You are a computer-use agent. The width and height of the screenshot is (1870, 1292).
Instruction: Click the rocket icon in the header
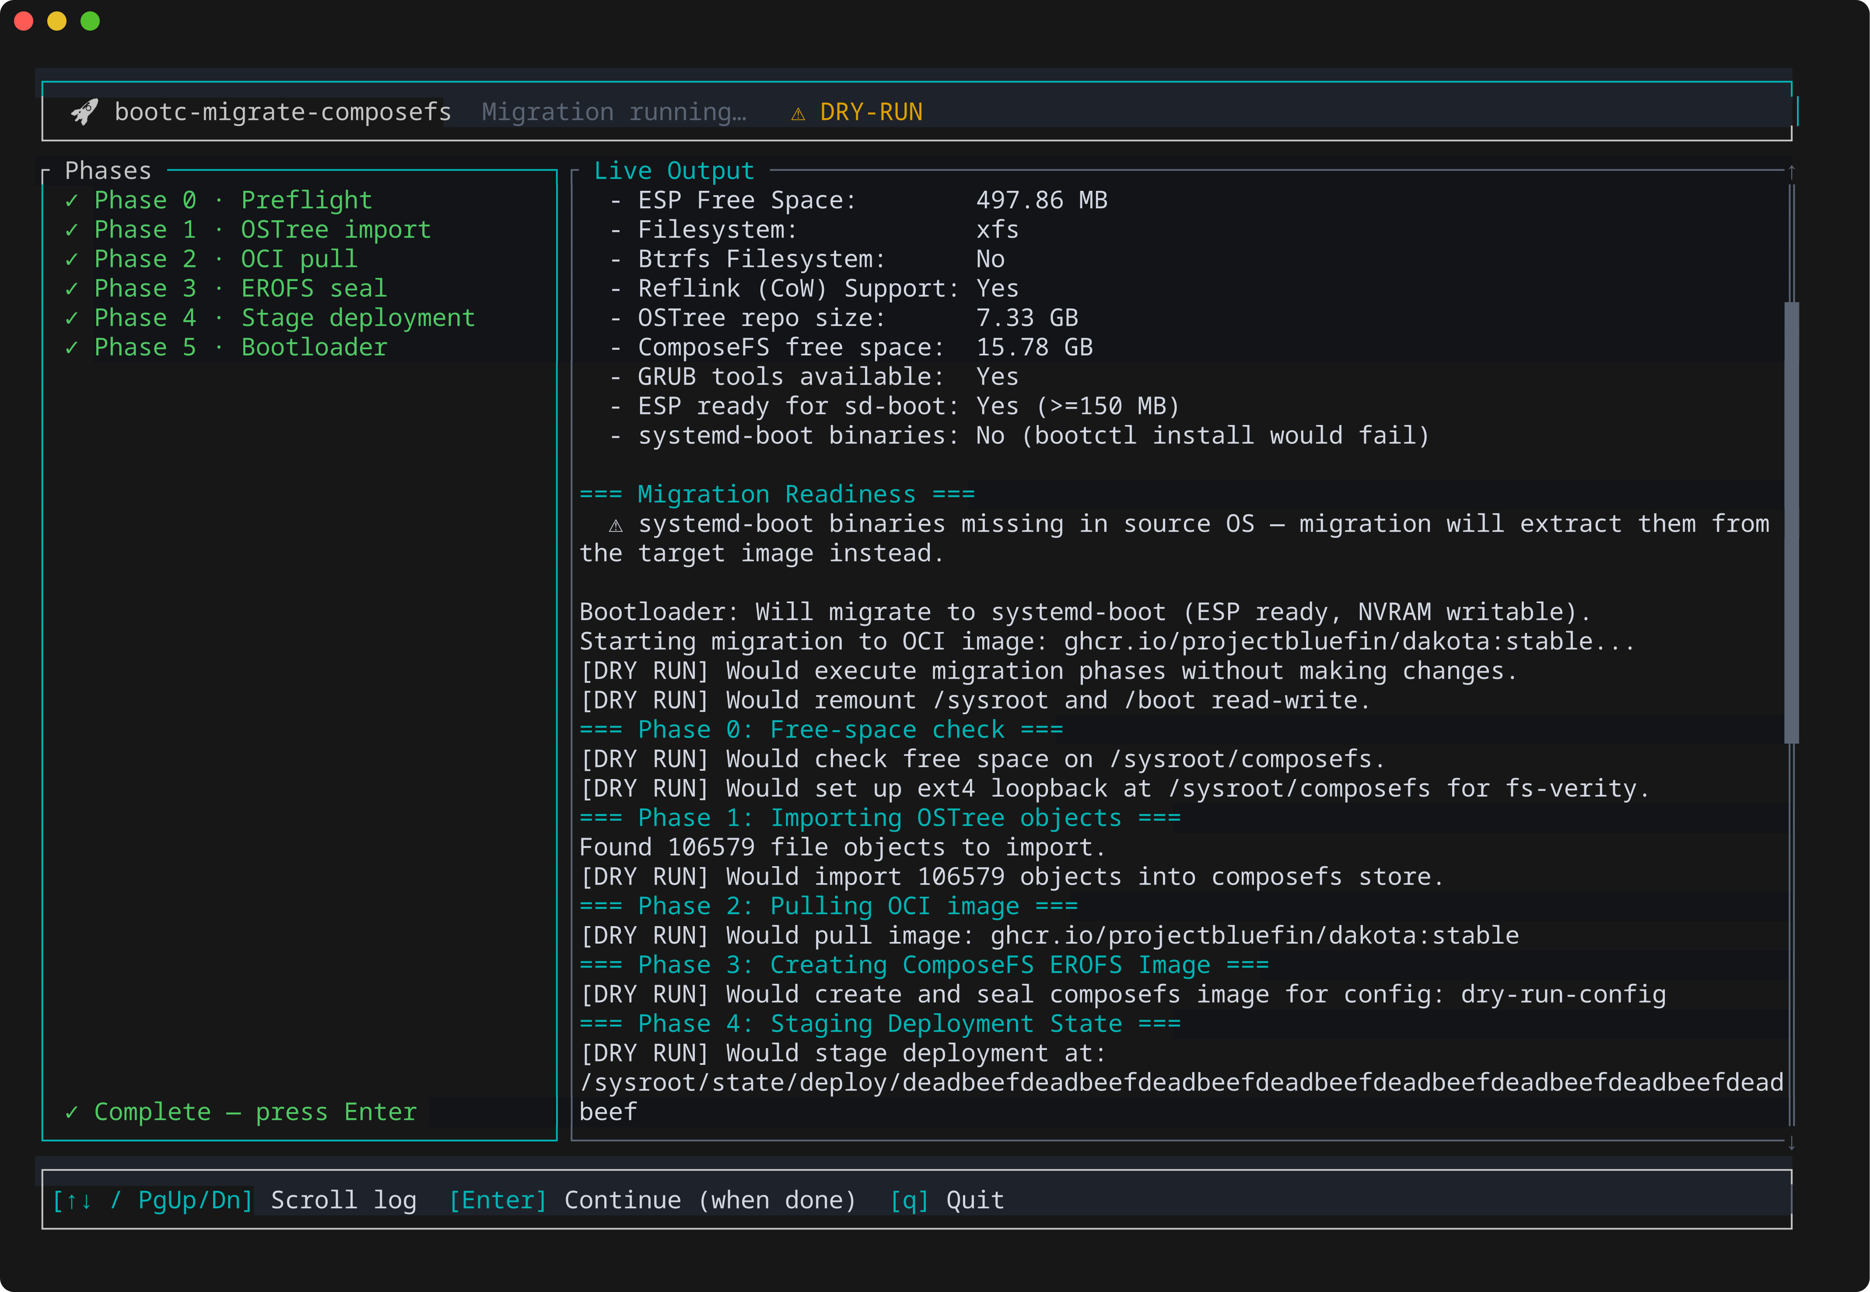(x=84, y=112)
